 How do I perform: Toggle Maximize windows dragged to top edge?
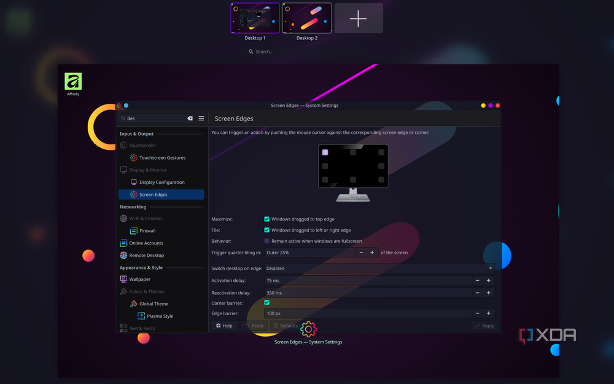point(266,219)
